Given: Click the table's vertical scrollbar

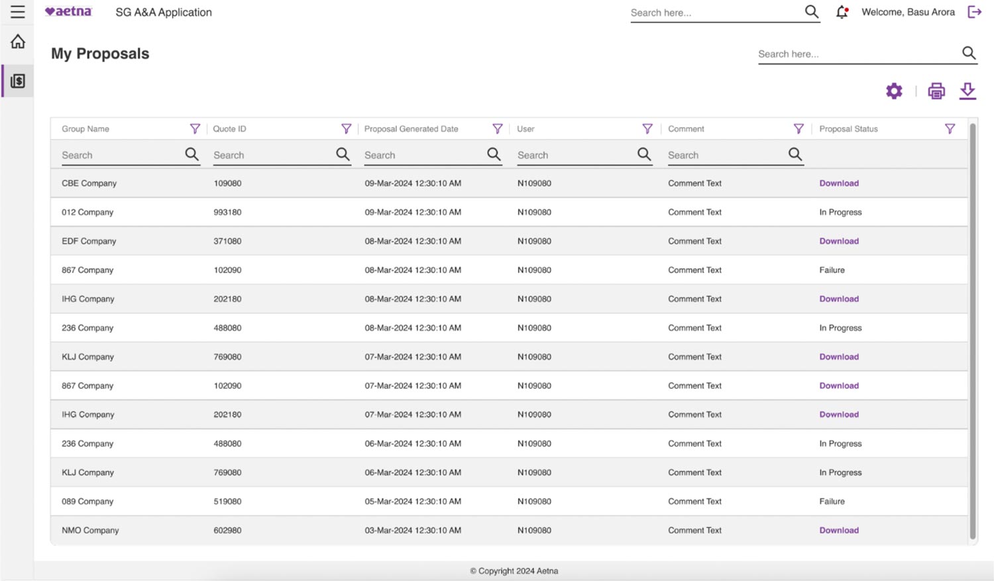Looking at the screenshot, I should 972,331.
